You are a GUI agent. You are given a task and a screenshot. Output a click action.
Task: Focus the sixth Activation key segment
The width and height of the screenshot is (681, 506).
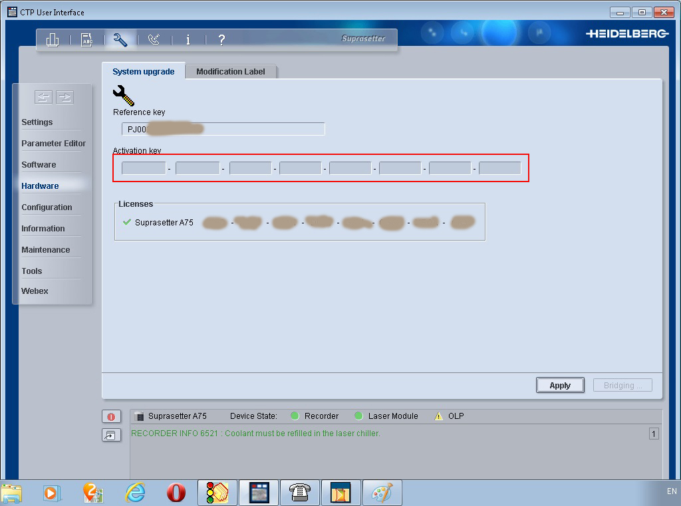pos(400,168)
